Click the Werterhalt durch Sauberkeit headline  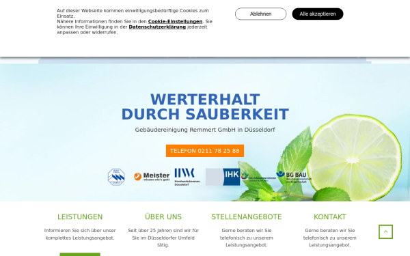point(205,107)
